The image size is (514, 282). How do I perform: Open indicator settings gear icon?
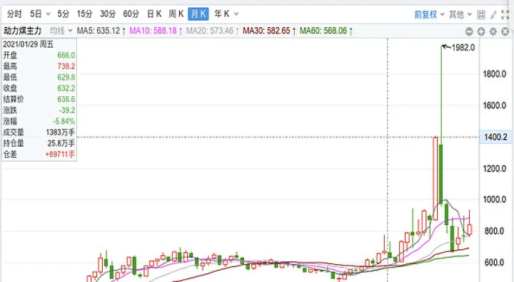coord(493,31)
